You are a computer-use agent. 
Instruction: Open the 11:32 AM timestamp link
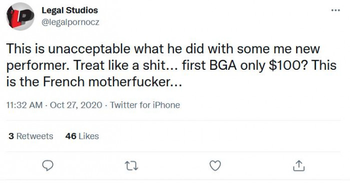point(24,105)
